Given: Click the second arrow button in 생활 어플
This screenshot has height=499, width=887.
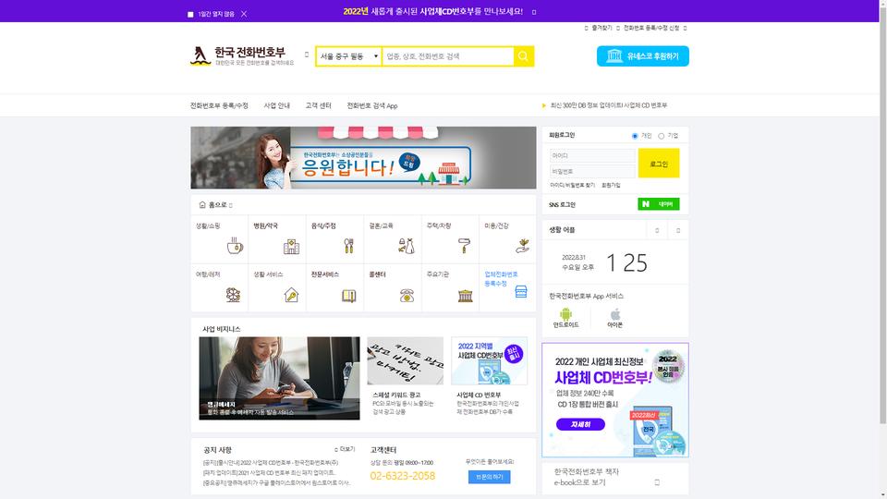Looking at the screenshot, I should tap(678, 230).
